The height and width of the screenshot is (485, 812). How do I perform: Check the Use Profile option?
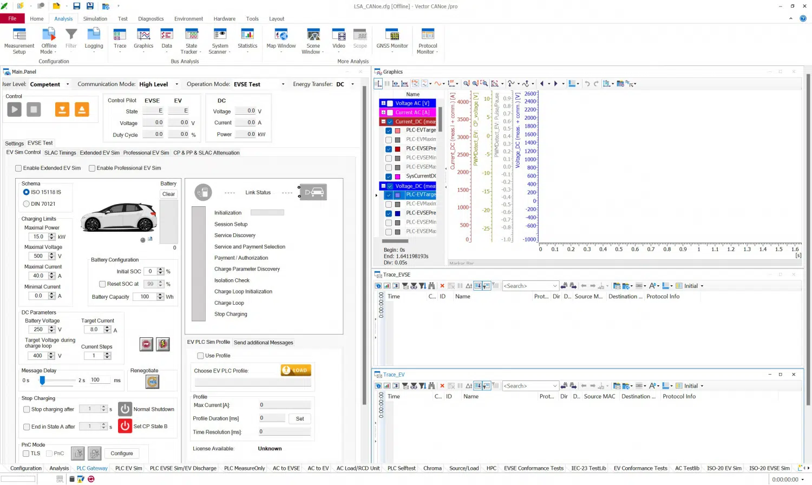[x=201, y=356]
